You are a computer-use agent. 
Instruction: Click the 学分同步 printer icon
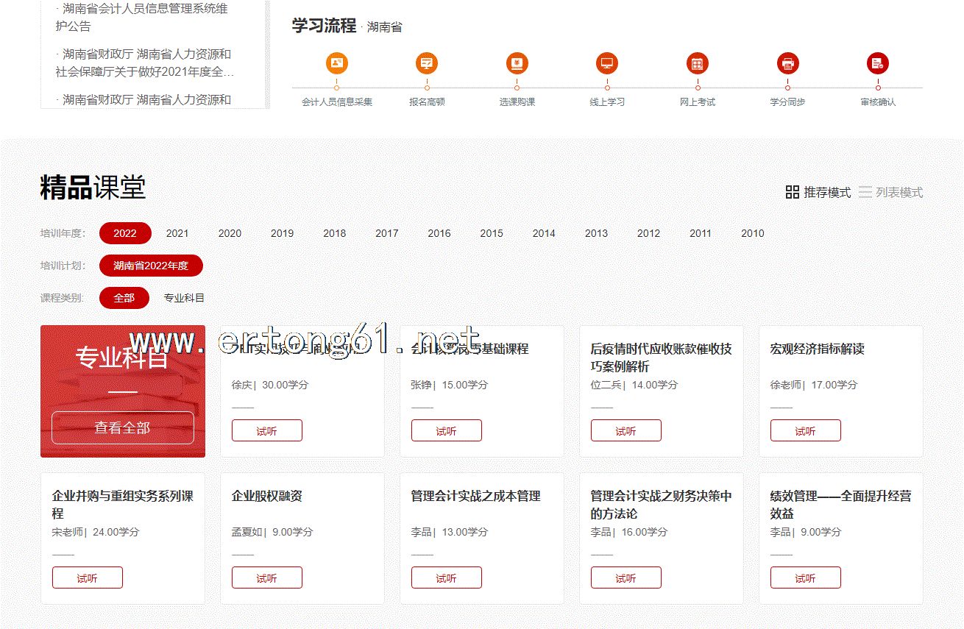pos(787,64)
